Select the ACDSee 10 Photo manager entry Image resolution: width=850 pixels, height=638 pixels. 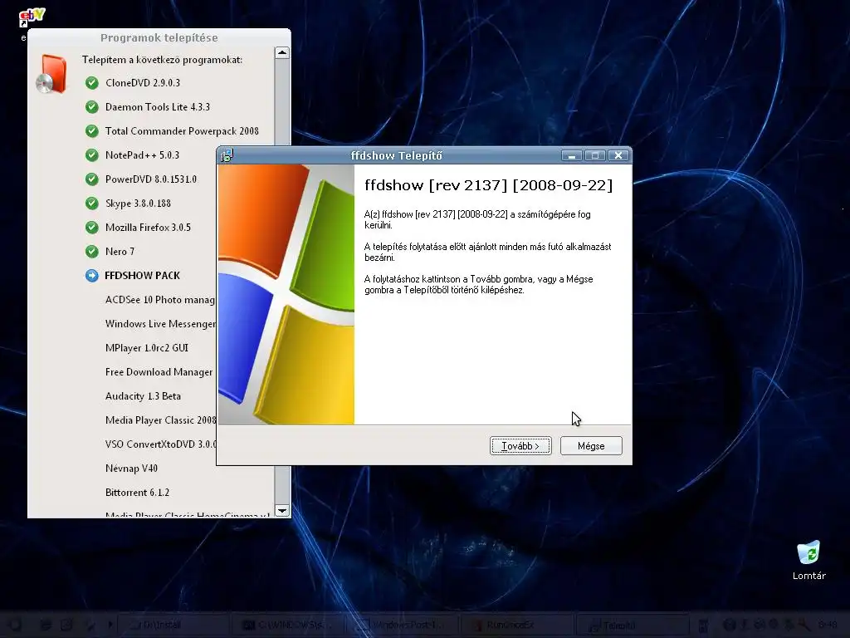tap(160, 299)
